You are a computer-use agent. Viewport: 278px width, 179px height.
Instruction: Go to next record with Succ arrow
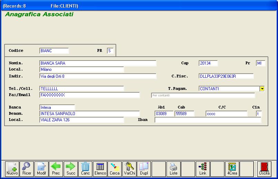pyautogui.click(x=71, y=169)
